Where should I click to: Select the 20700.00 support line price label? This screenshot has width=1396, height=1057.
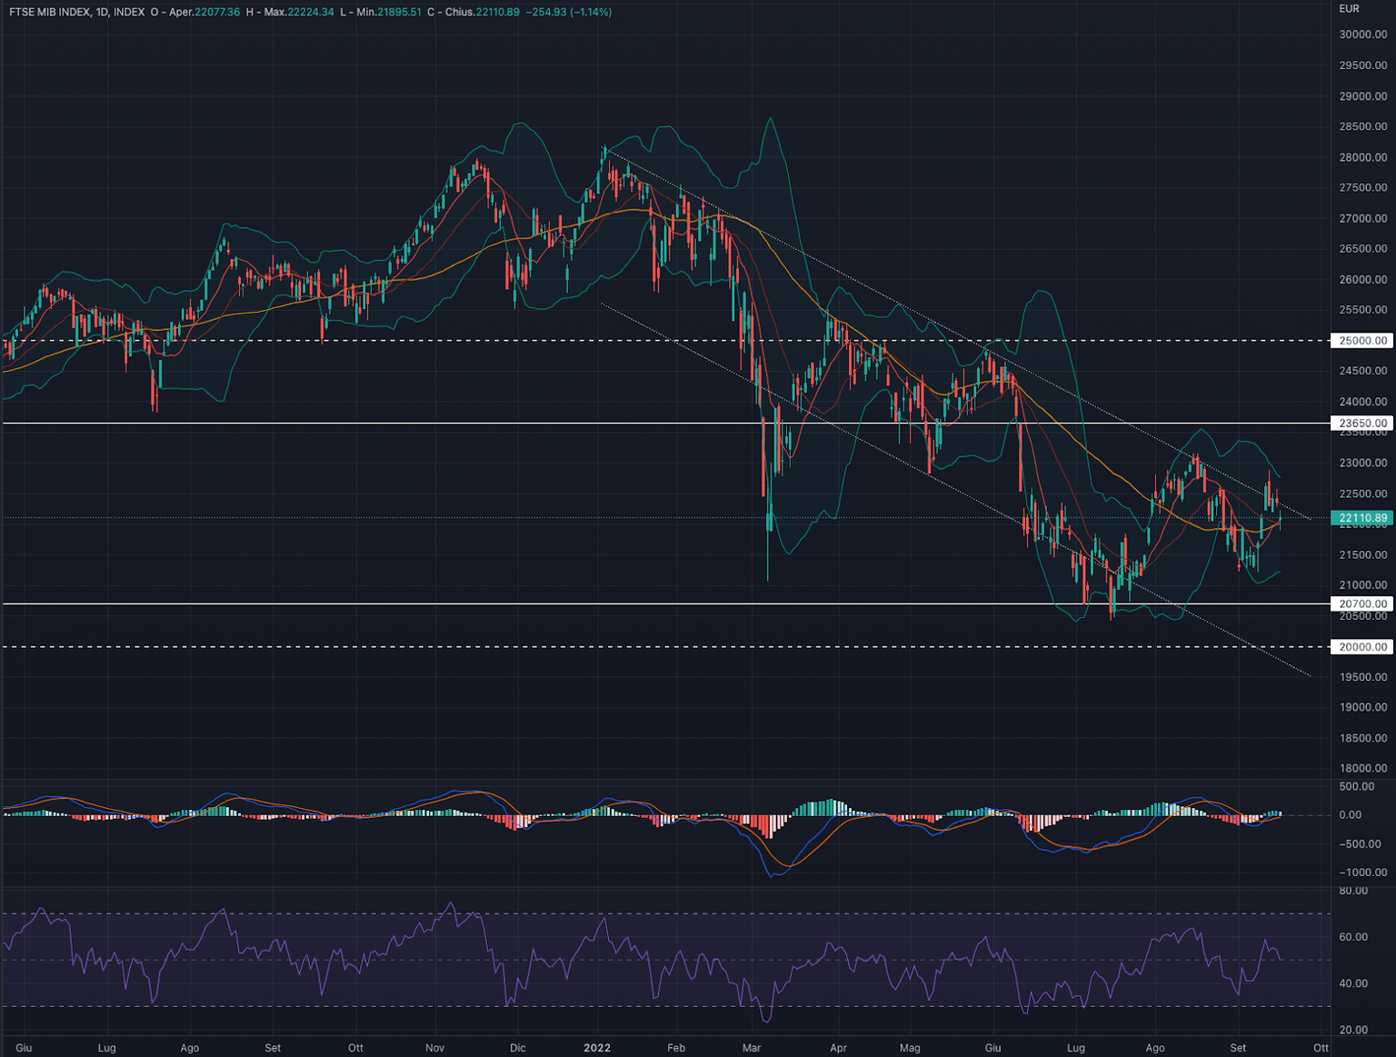(1362, 603)
